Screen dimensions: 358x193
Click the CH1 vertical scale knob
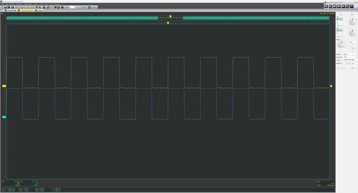[352, 22]
